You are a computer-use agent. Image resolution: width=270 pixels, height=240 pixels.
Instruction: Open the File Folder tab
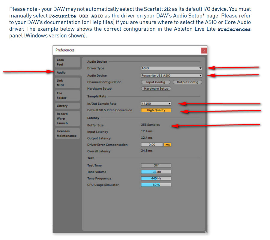[67, 95]
